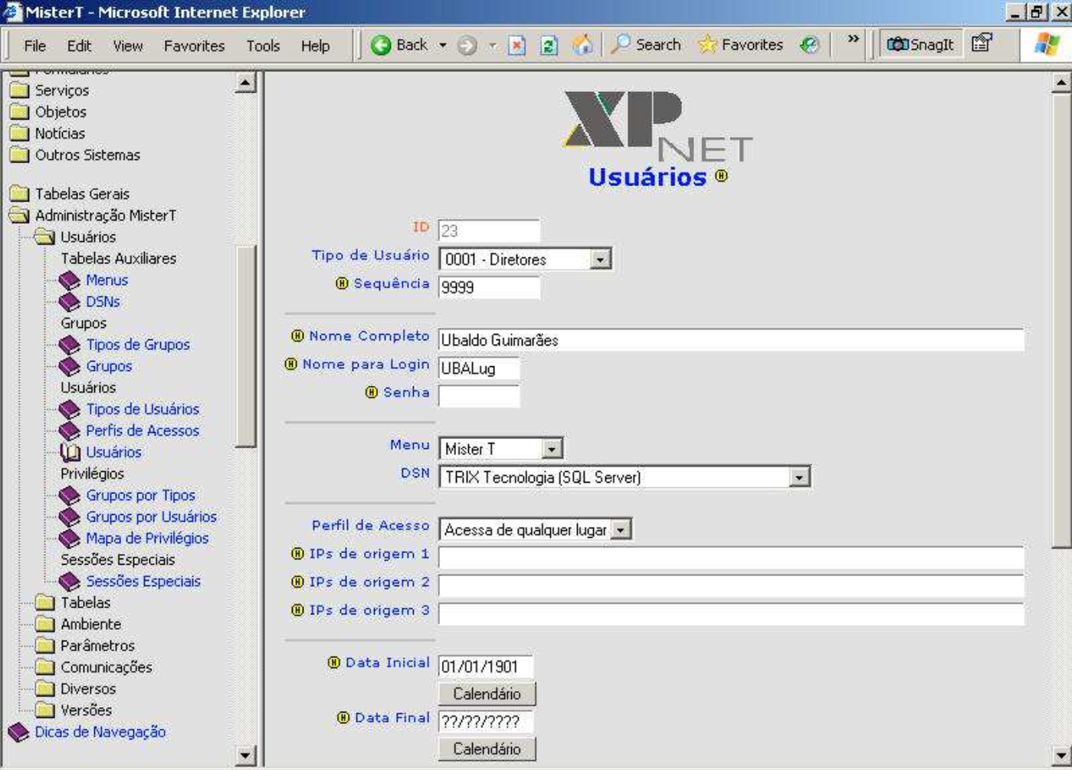Click the Refresh page icon
The width and height of the screenshot is (1072, 770).
[x=549, y=45]
